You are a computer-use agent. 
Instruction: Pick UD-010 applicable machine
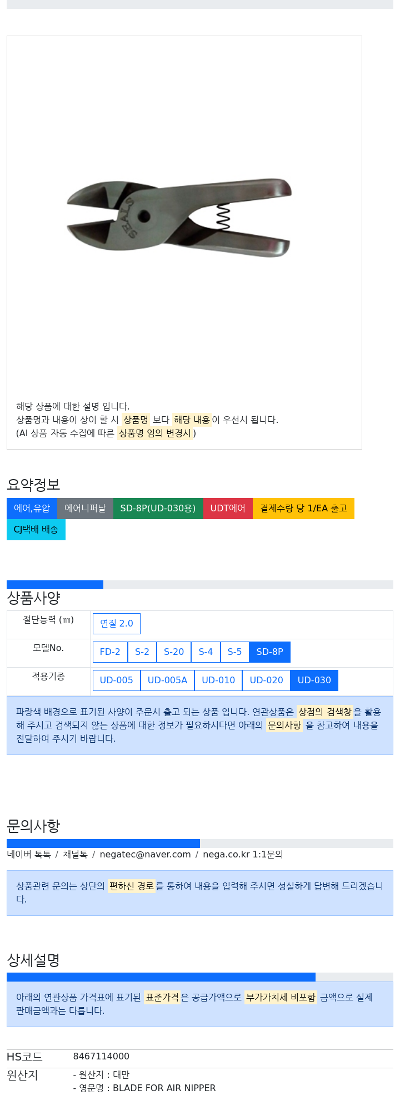click(218, 680)
